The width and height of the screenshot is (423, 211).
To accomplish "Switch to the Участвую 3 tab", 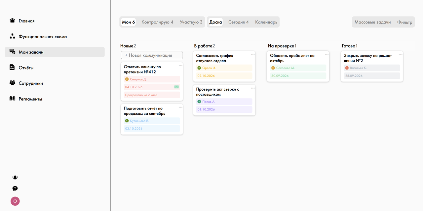I will 191,22.
